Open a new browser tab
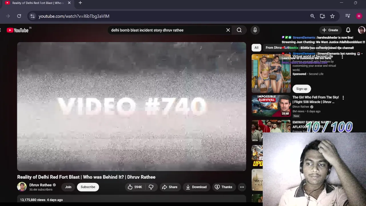 point(80,3)
